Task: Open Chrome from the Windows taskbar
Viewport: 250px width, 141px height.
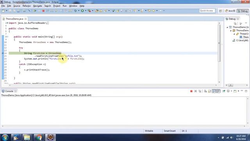Action: tap(39, 137)
